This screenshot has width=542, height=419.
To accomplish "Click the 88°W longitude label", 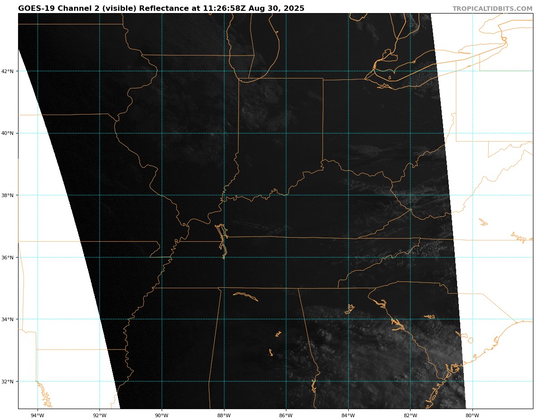I will (224, 415).
